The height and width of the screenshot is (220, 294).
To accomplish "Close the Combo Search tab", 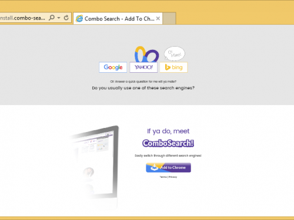I will pos(158,19).
